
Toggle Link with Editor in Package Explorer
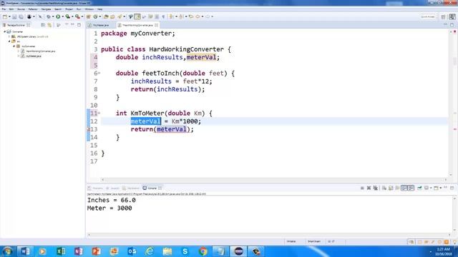coord(49,25)
